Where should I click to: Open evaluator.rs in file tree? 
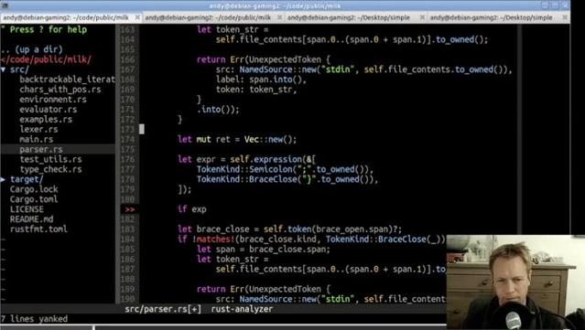click(49, 110)
